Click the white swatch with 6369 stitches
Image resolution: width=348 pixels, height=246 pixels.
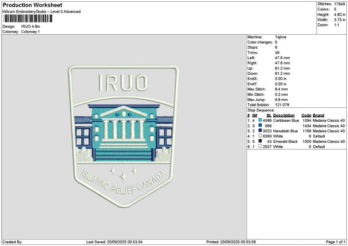click(260, 136)
